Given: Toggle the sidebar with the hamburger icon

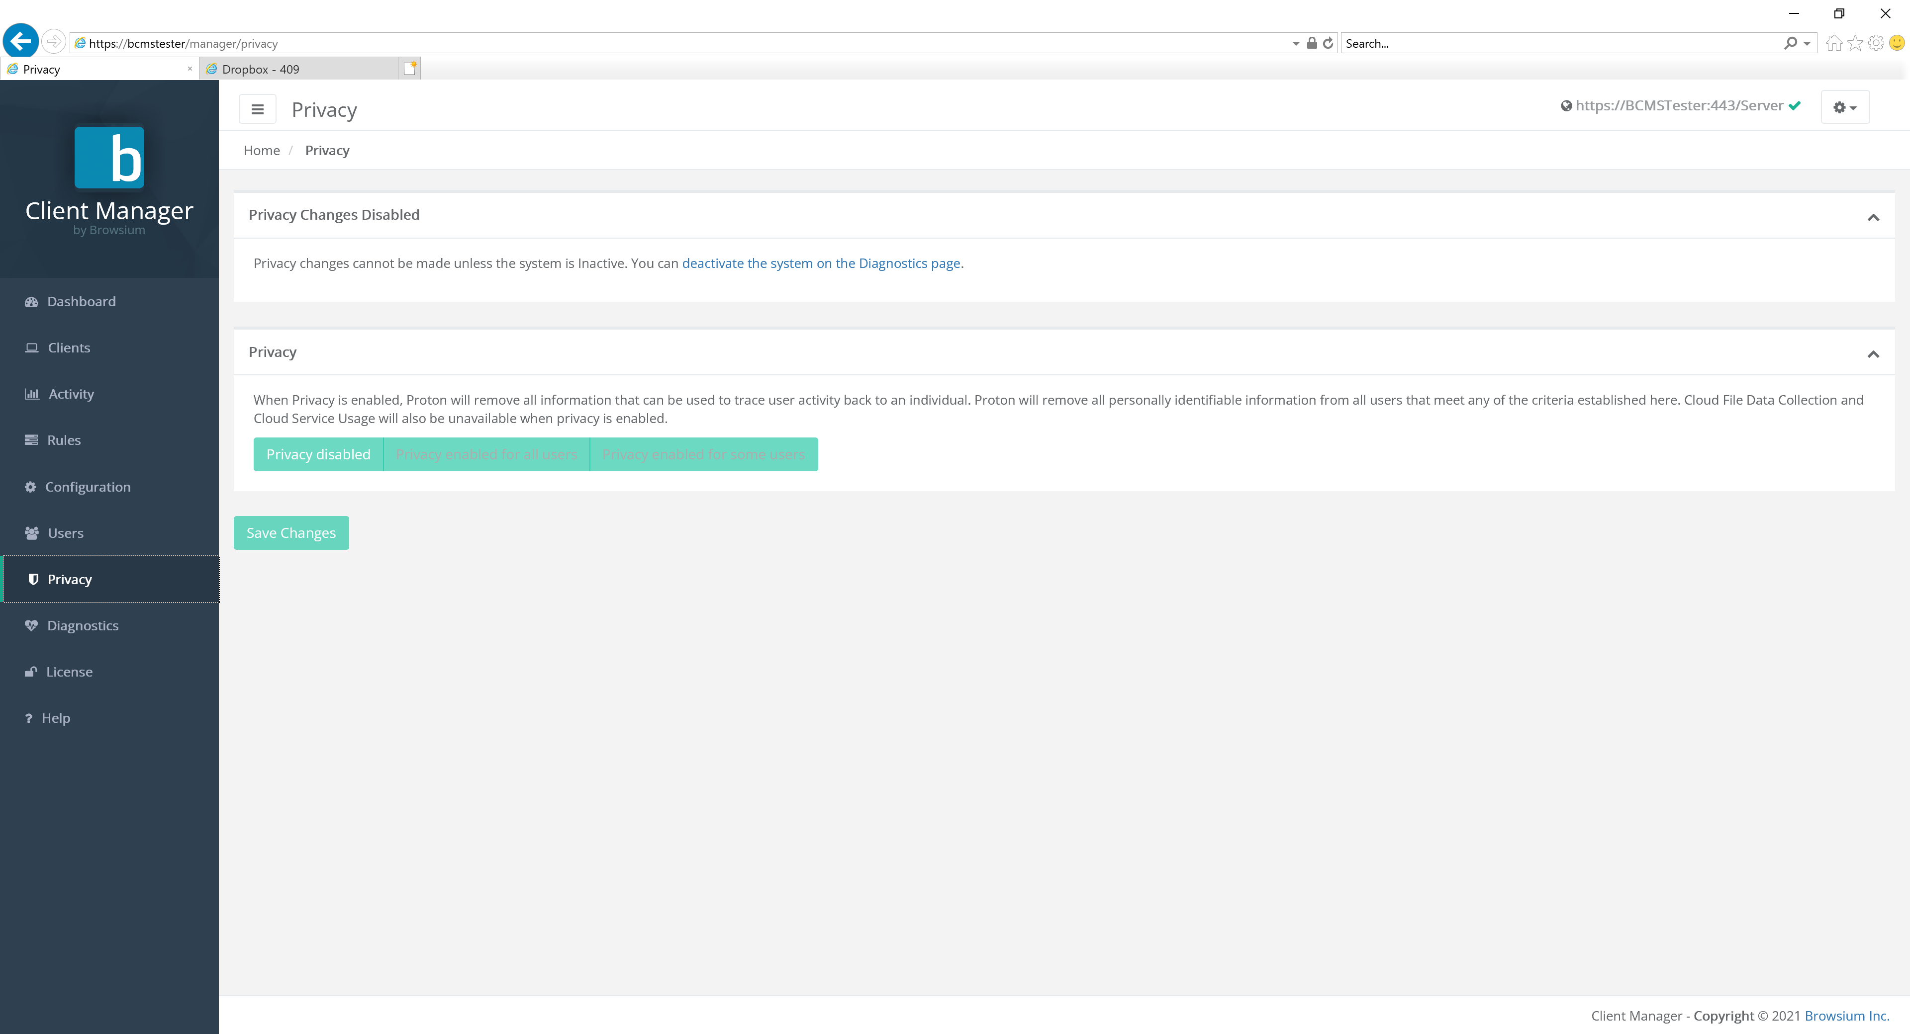Looking at the screenshot, I should tap(257, 109).
